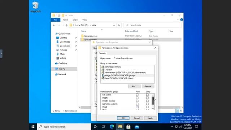
Task: Select This PC in navigation pane
Action: (64, 69)
